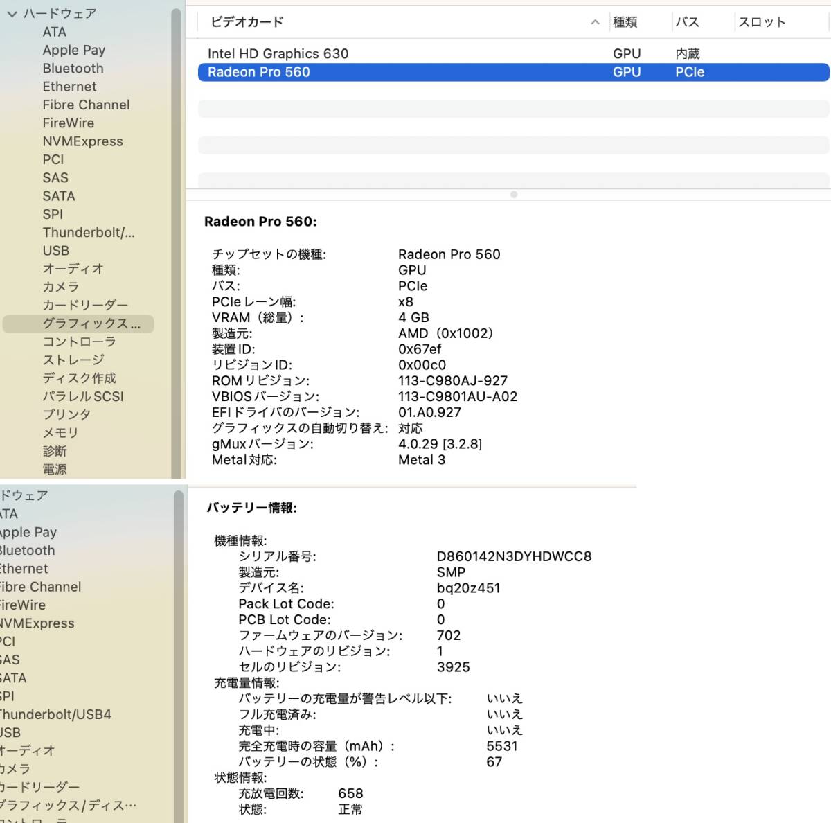Select Fibre Channel in the lower sidebar
The image size is (831, 823).
click(x=40, y=587)
